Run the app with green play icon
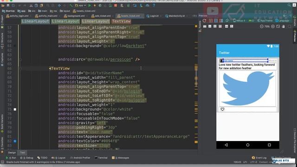Image resolution: width=297 pixels, height=167 pixels. 90,6
